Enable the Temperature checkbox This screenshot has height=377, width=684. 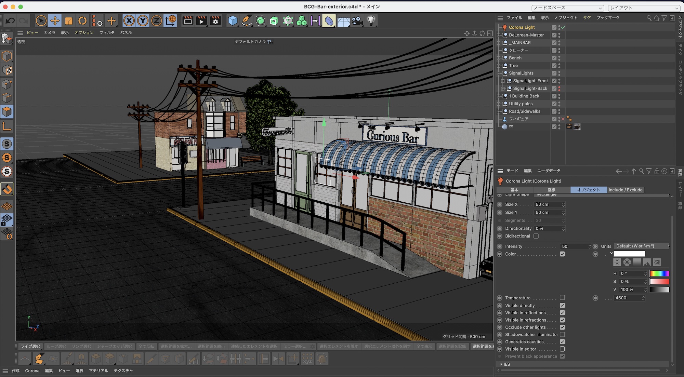562,298
